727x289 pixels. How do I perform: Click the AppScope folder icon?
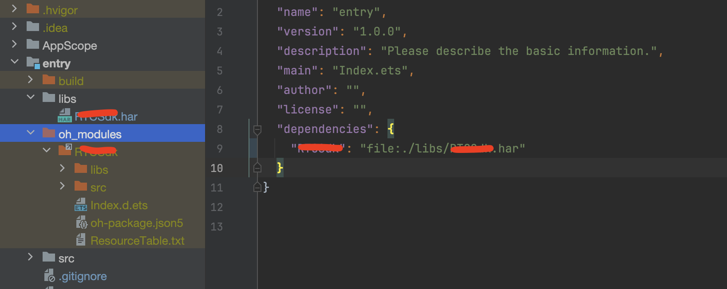click(x=33, y=44)
